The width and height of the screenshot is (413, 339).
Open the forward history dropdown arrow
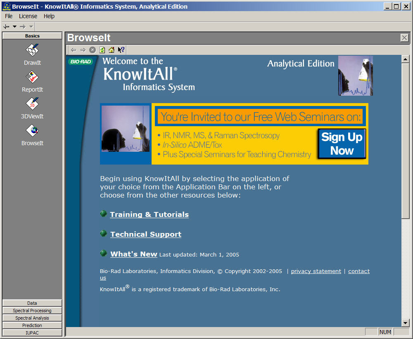tap(31, 26)
